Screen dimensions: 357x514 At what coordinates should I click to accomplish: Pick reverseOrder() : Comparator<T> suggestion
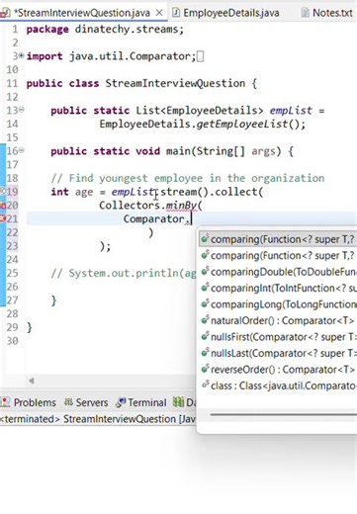tap(278, 370)
